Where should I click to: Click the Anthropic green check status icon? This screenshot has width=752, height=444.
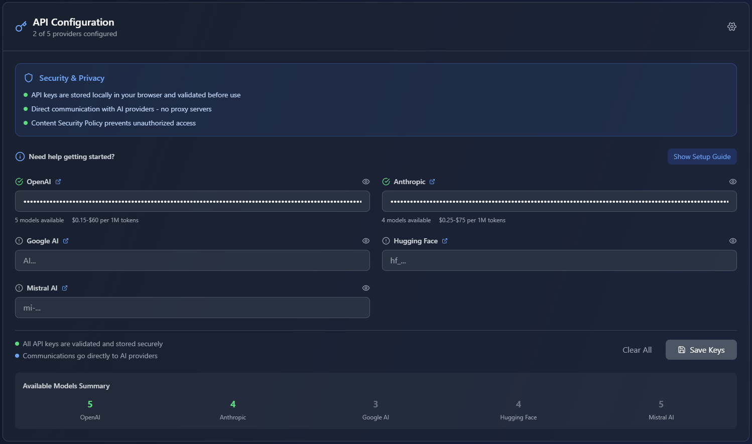(x=386, y=182)
